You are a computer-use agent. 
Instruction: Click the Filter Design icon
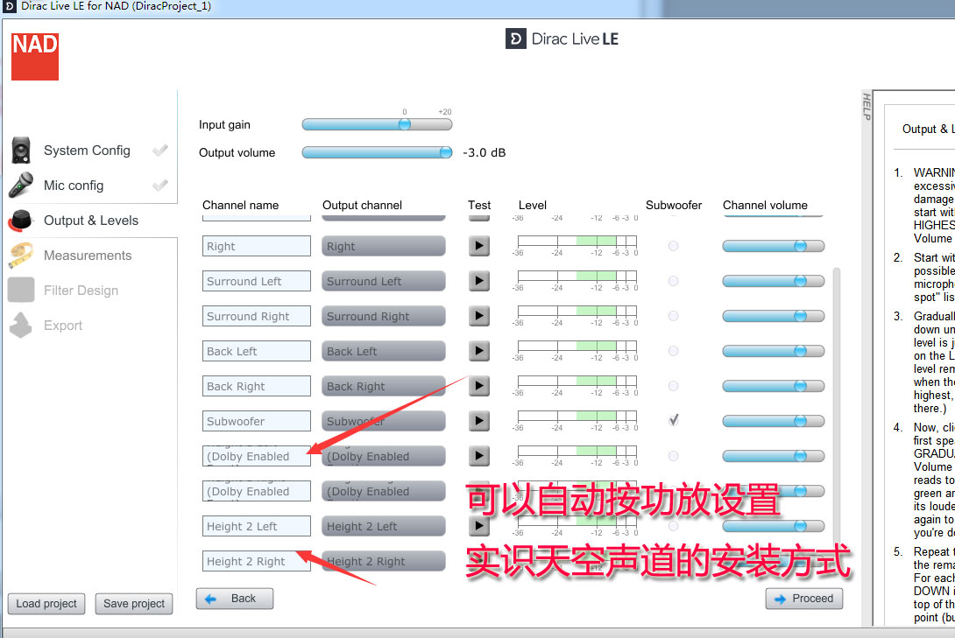[21, 290]
